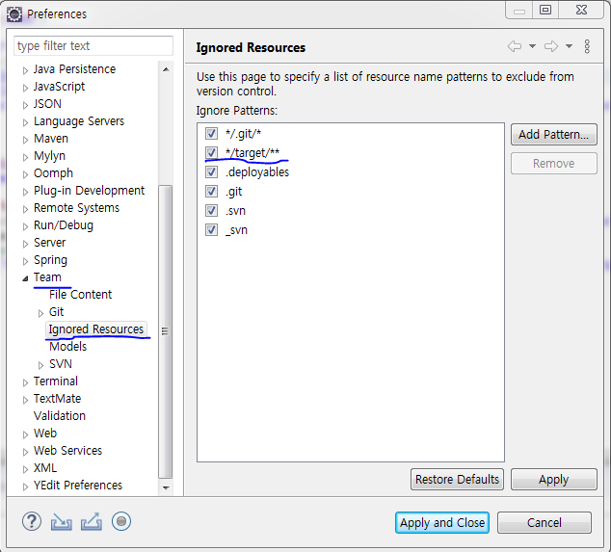Expand the Language Servers node

(25, 122)
